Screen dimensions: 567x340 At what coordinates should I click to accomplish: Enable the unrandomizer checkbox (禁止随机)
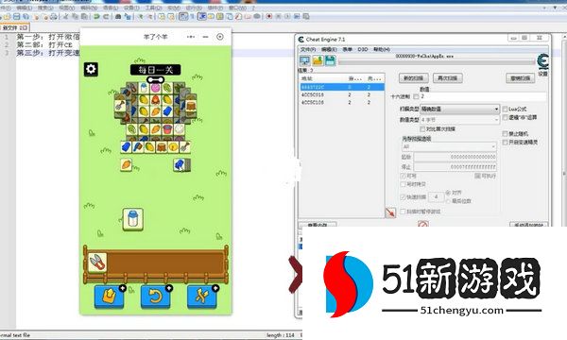[x=506, y=134]
